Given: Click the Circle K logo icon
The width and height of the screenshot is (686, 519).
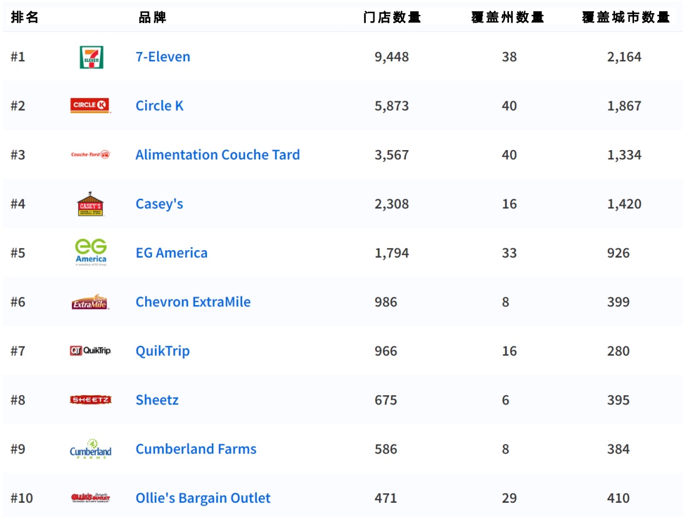Looking at the screenshot, I should click(x=91, y=106).
